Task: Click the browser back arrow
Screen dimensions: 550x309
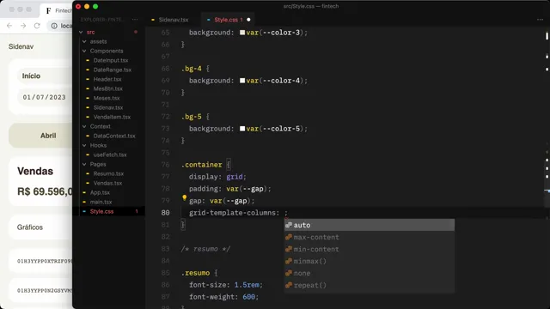Action: click(x=9, y=26)
